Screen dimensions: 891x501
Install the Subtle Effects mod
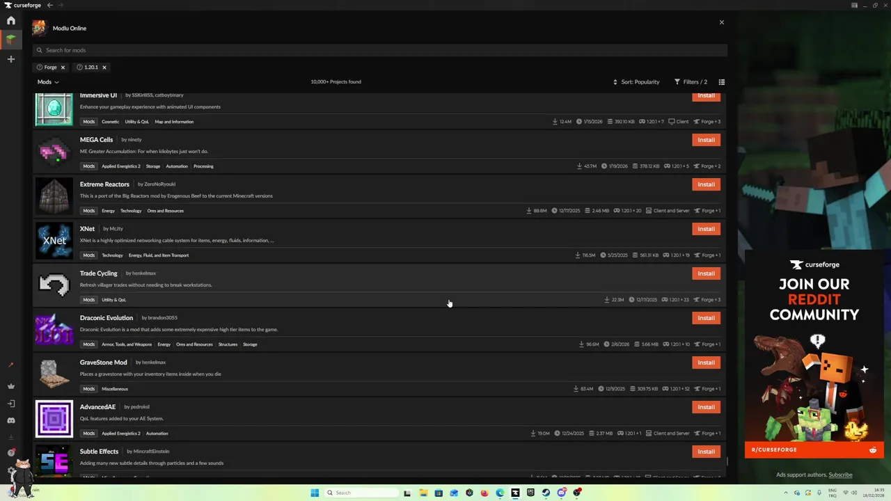(x=706, y=452)
